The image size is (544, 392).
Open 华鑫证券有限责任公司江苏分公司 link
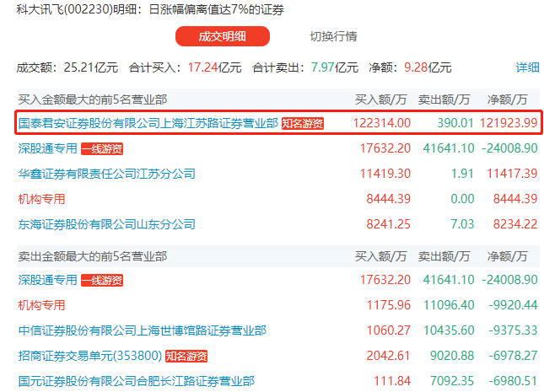click(107, 174)
